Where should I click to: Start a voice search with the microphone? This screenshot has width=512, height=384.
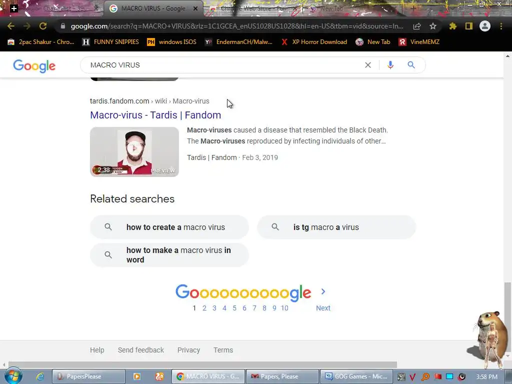coord(390,65)
